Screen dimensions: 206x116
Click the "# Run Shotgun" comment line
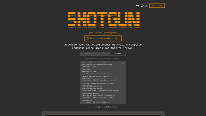(87, 101)
